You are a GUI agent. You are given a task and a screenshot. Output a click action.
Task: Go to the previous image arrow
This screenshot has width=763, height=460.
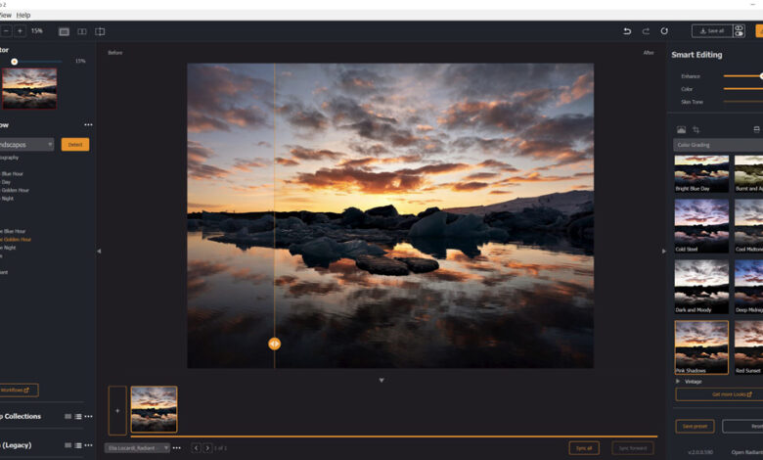coord(196,448)
